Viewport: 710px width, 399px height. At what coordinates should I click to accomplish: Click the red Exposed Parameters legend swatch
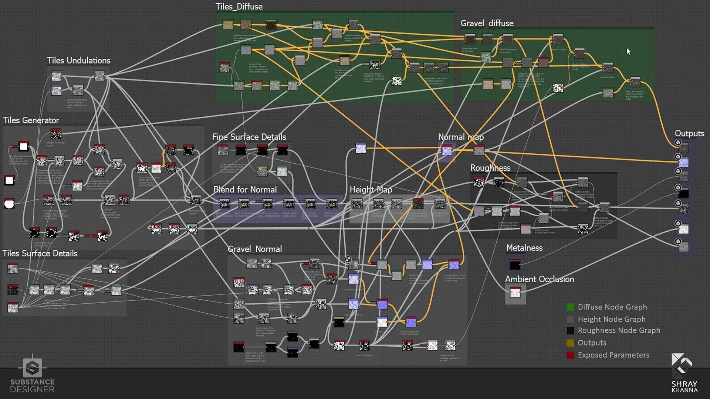tap(570, 355)
